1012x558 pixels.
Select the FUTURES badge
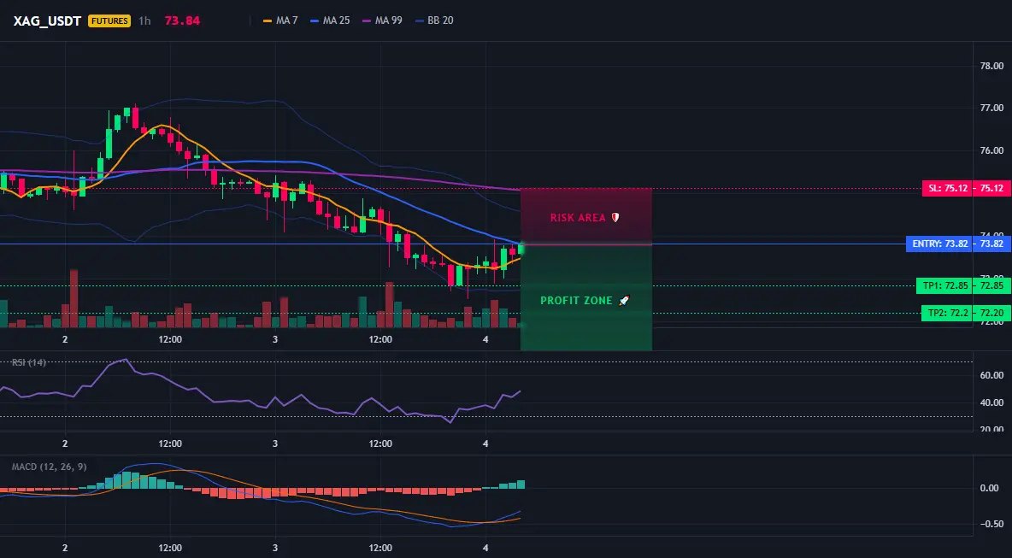click(109, 21)
